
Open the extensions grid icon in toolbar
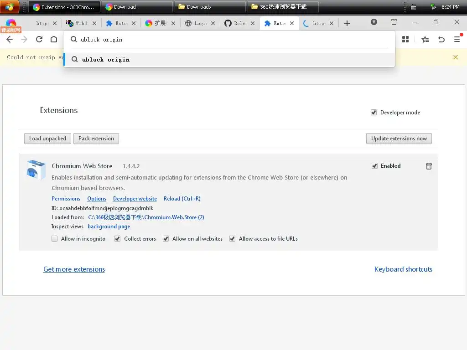(x=405, y=39)
